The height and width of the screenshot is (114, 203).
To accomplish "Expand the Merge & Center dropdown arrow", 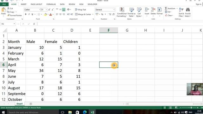I will click(x=93, y=14).
